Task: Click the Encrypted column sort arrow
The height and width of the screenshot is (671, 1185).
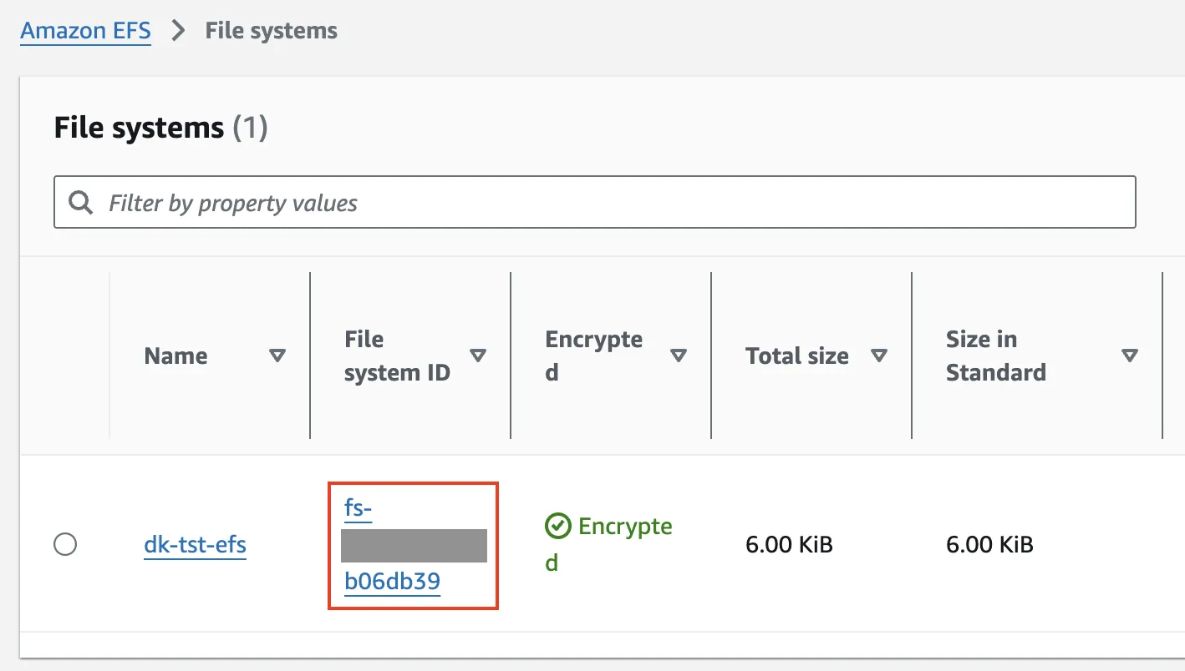Action: pyautogui.click(x=679, y=356)
